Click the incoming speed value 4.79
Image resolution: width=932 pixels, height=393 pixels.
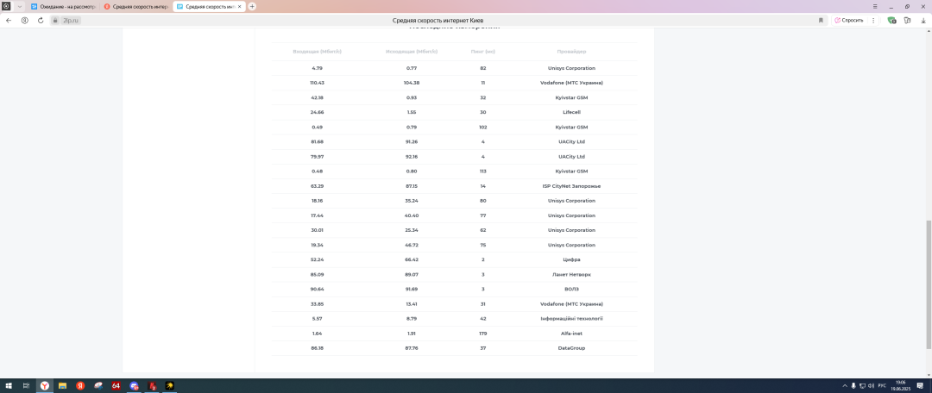(x=317, y=68)
